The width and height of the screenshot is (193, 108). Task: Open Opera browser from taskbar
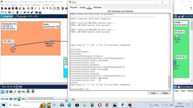click(x=100, y=105)
